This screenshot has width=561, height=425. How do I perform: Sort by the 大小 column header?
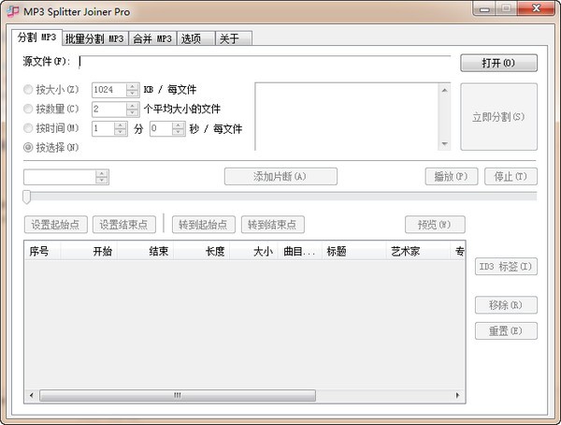coord(253,251)
